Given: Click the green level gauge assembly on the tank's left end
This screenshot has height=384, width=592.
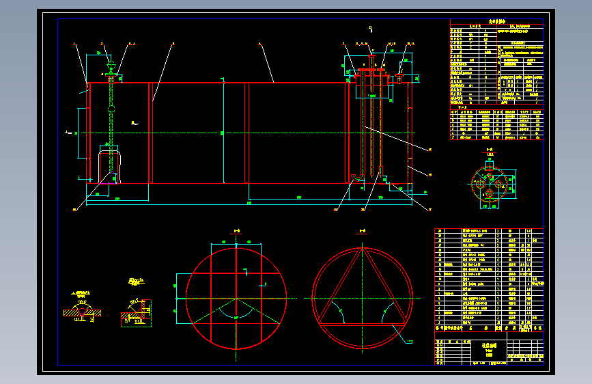Looking at the screenshot, I should (x=111, y=119).
